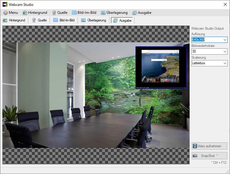
Task: Close the Webcam Studio window
Action: click(x=225, y=5)
